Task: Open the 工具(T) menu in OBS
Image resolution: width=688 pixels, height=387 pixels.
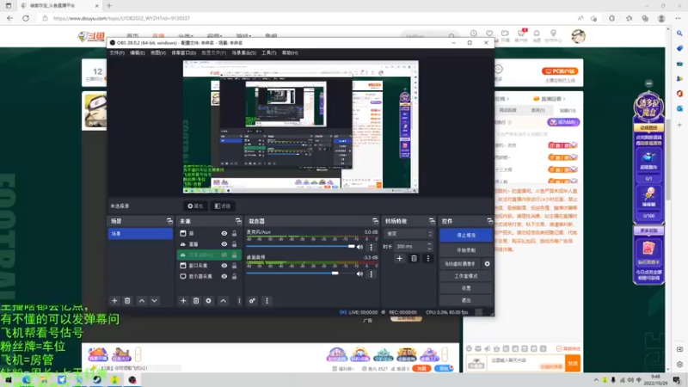Action: tap(268, 52)
